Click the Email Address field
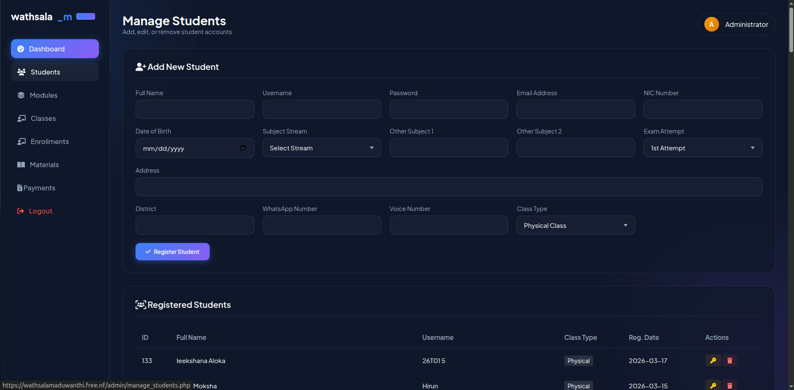 click(x=576, y=109)
